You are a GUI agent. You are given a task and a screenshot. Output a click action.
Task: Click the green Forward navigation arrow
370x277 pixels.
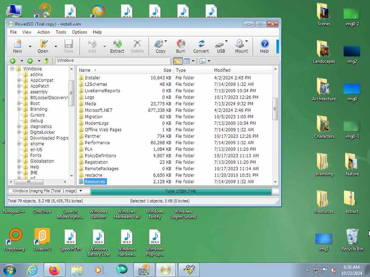(x=30, y=61)
